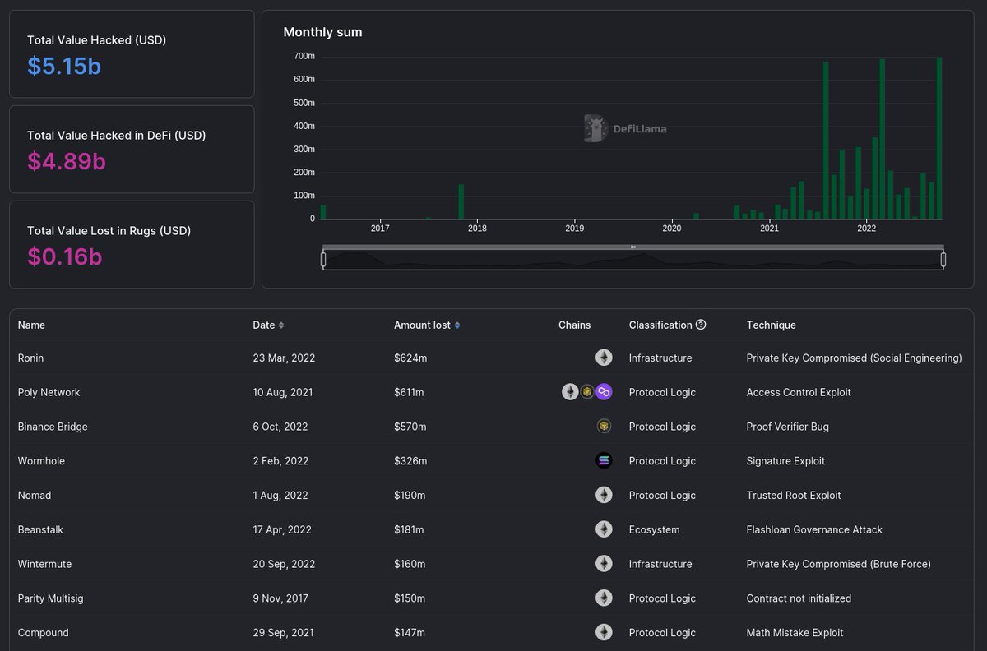Click the Signature Exploit technique cell
This screenshot has width=987, height=651.
pos(785,461)
